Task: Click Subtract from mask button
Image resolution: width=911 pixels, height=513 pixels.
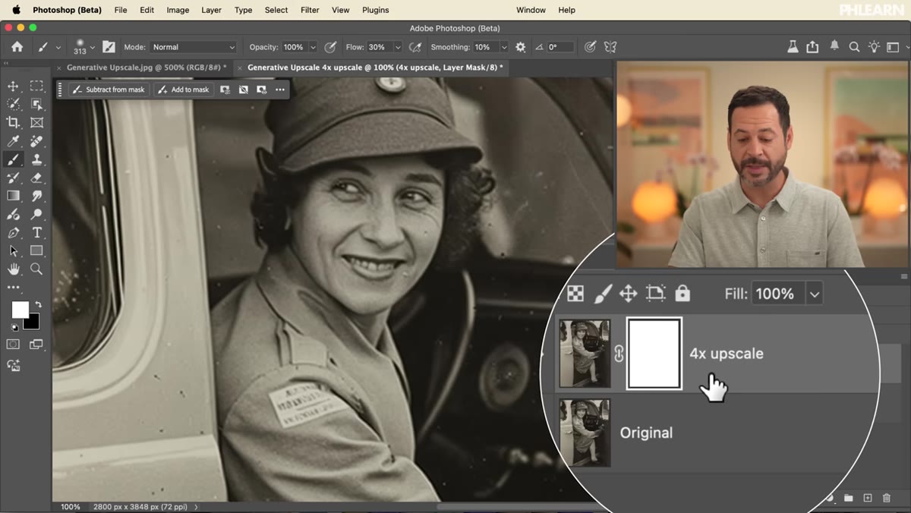Action: (108, 90)
